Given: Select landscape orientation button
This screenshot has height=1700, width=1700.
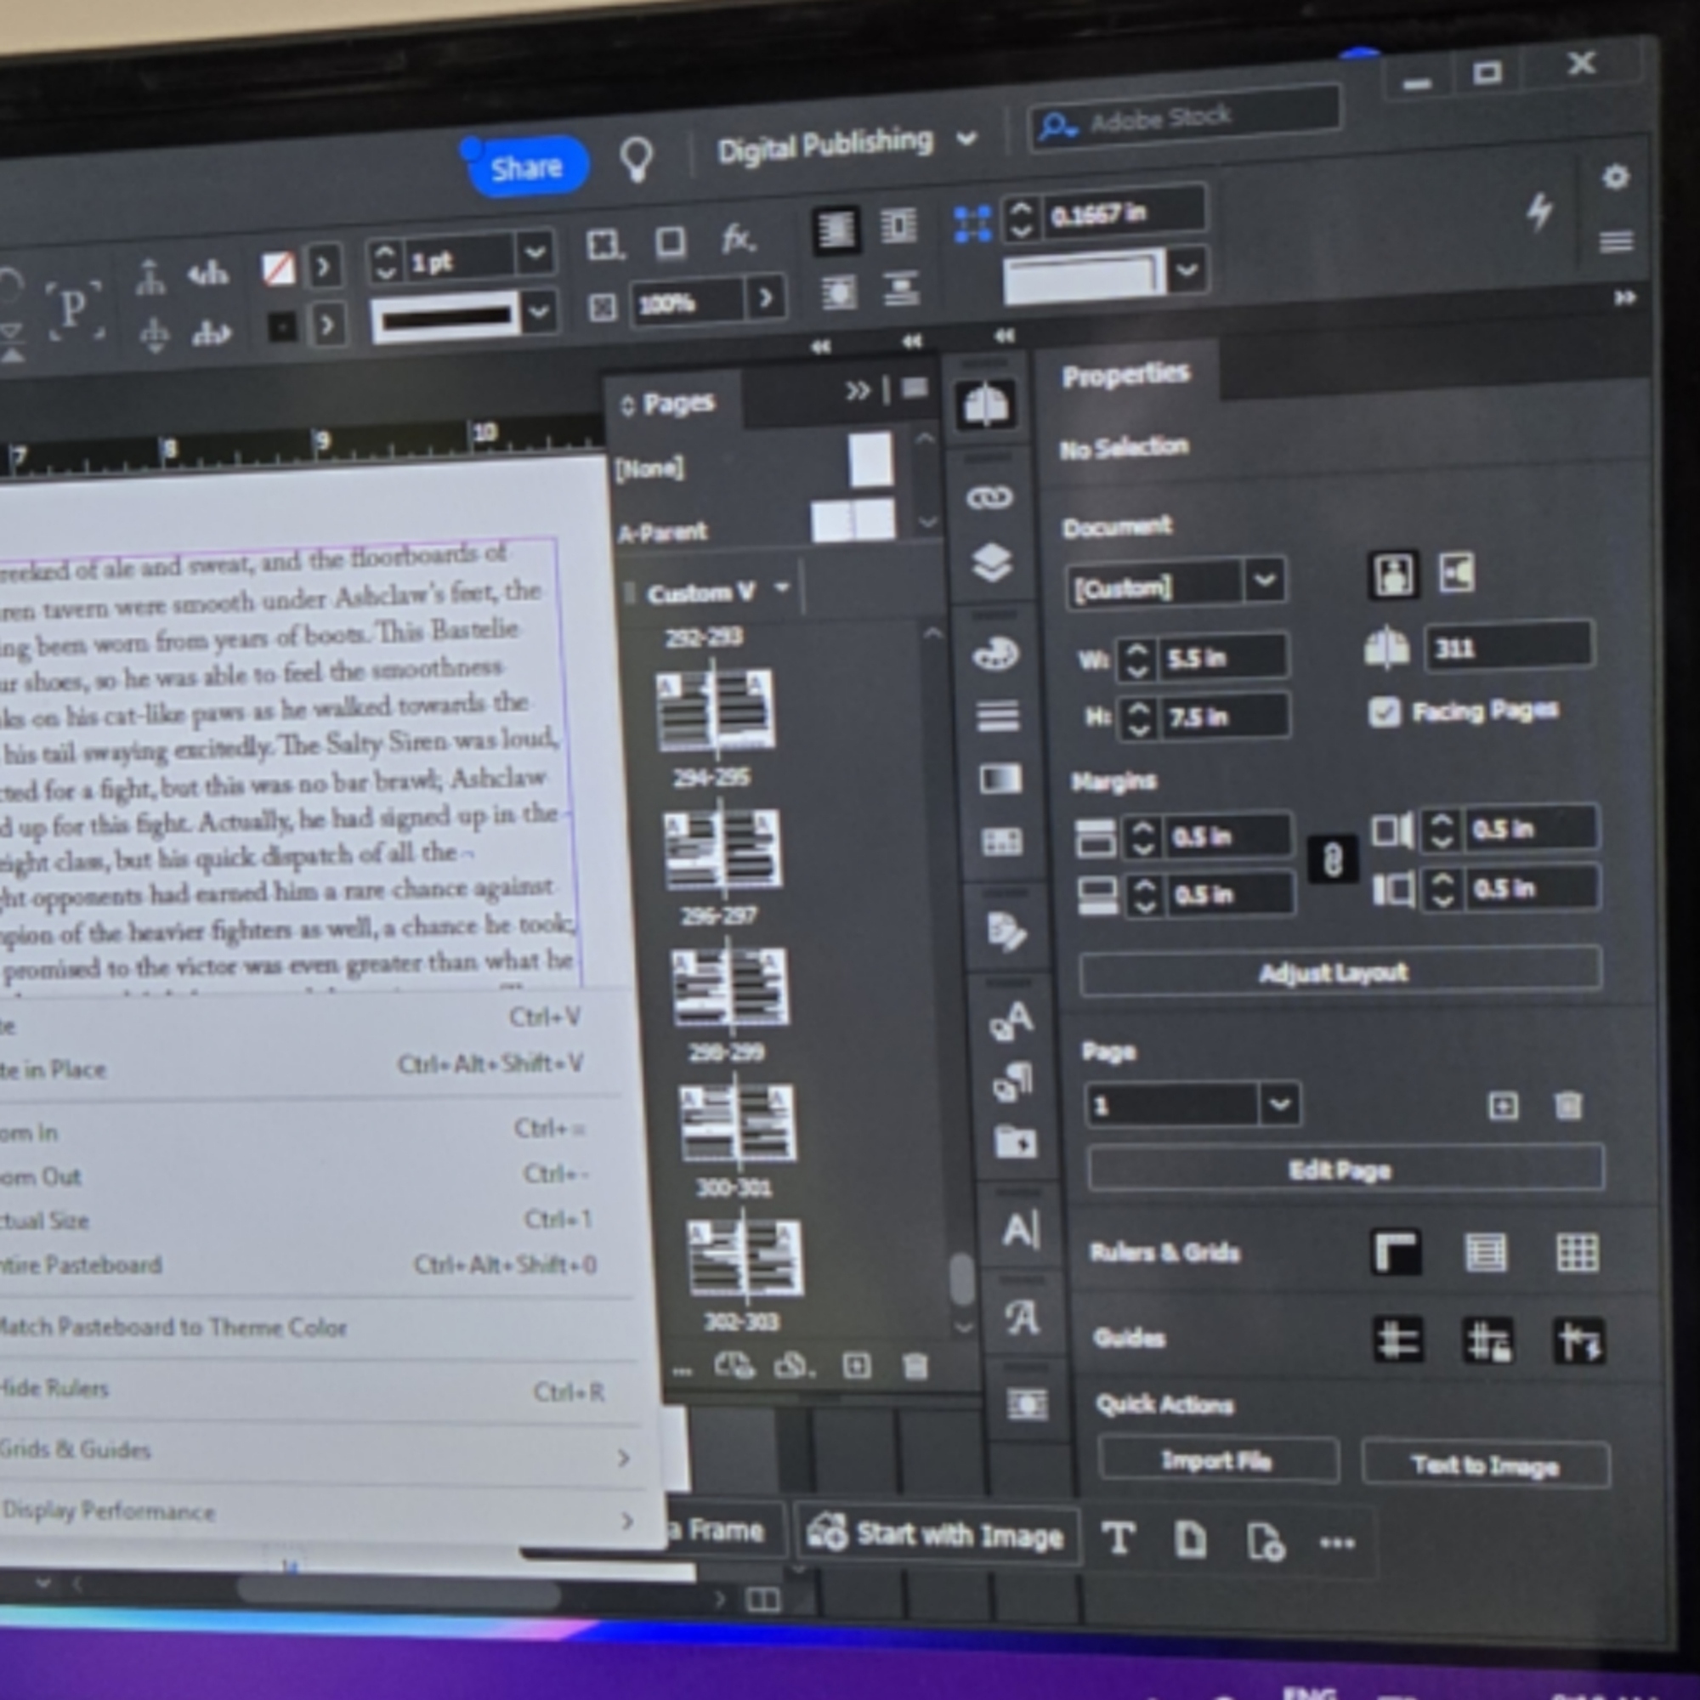Looking at the screenshot, I should click(1457, 574).
